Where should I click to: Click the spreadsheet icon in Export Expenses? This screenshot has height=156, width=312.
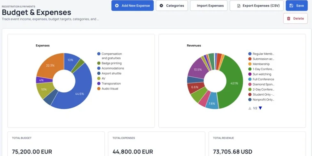[x=239, y=6]
